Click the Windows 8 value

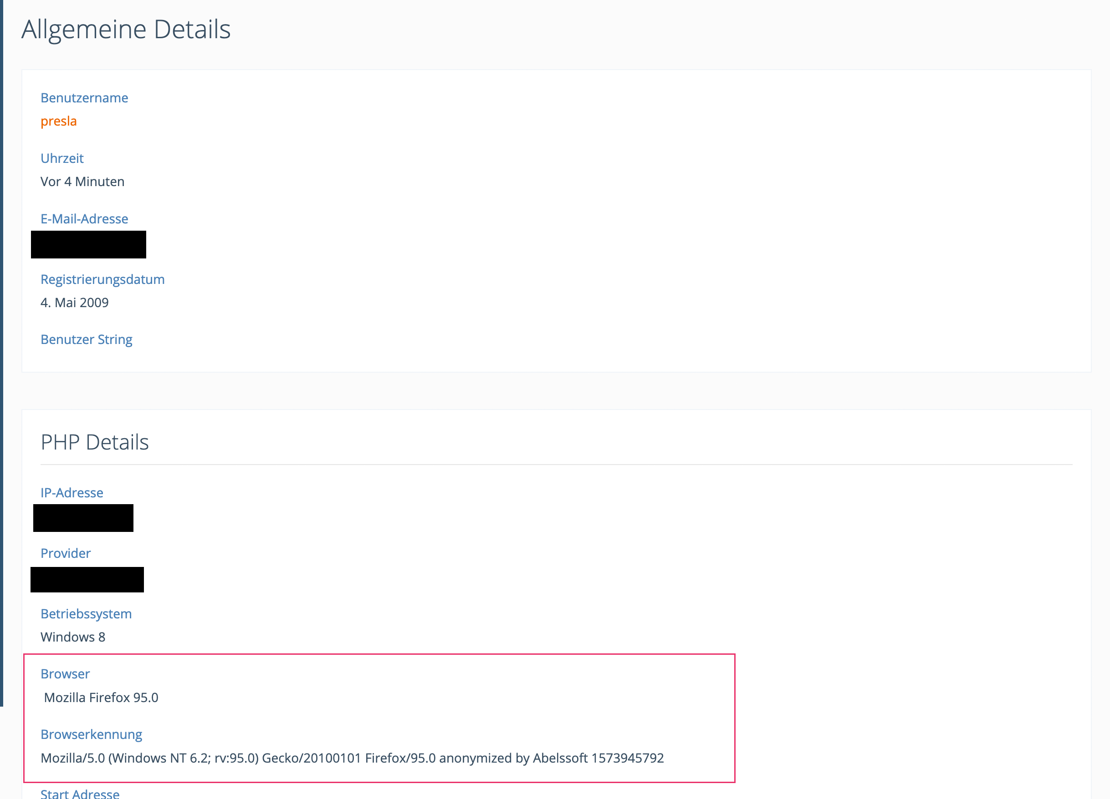tap(73, 637)
